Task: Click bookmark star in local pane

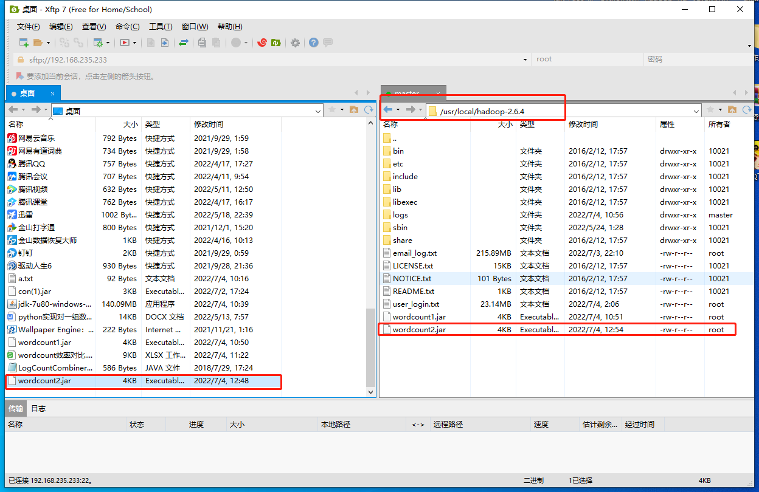Action: click(x=332, y=109)
